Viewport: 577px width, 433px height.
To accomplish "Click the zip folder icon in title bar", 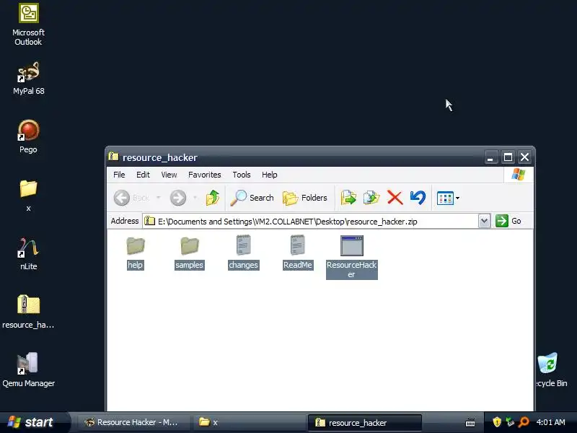I will coord(113,157).
